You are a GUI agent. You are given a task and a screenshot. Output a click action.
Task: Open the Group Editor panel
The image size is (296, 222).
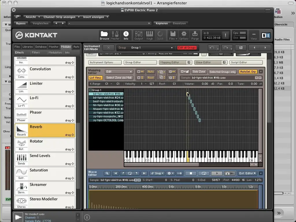(x=140, y=62)
